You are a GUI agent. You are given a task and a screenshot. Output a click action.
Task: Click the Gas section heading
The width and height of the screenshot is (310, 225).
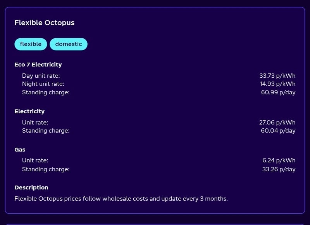point(20,150)
